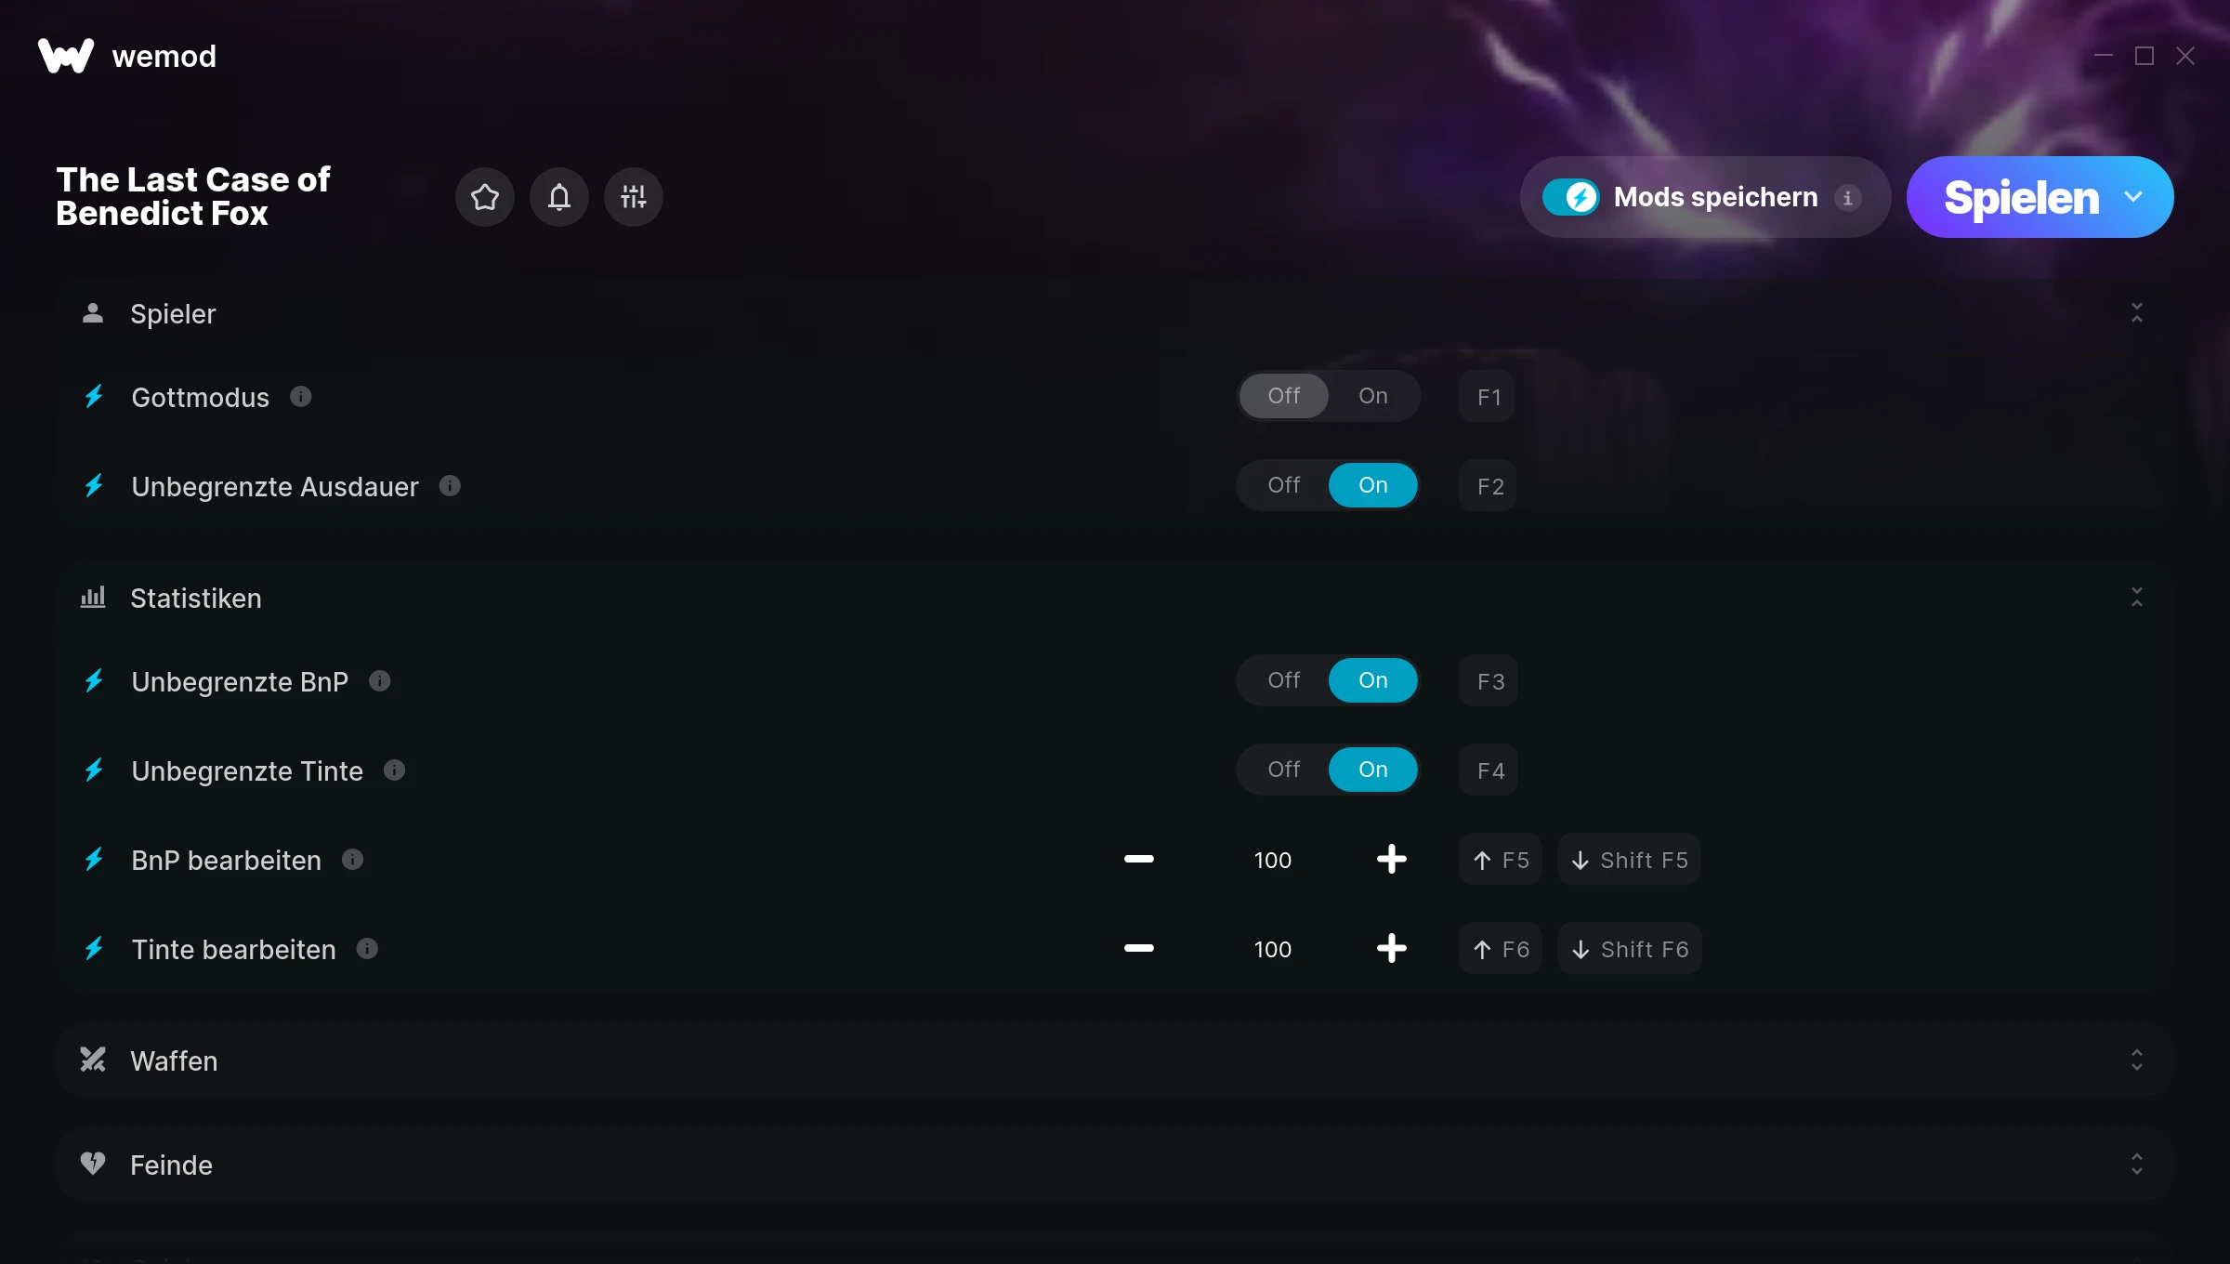Toggle the Mods speichern switch

[x=1571, y=197]
